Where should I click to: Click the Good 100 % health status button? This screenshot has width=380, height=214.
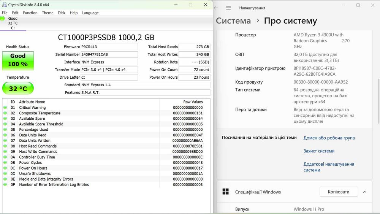pos(18,60)
